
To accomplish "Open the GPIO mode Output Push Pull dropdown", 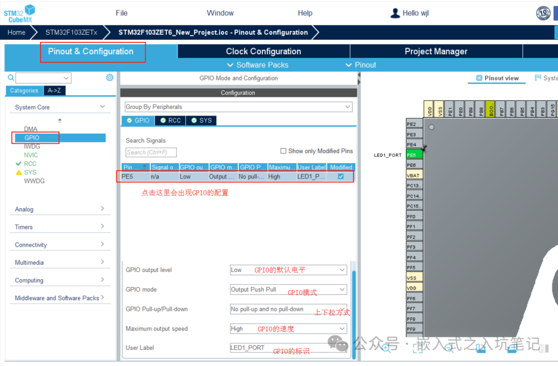I will click(288, 290).
